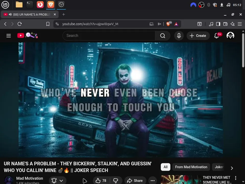
Task: Open the music note tray icon
Action: coord(228,5)
